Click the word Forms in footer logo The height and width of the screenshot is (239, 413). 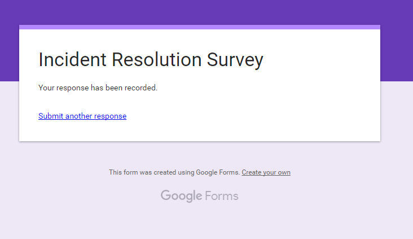click(x=222, y=196)
